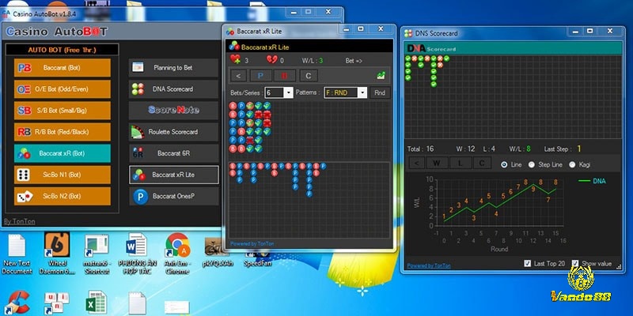Click the dice icon of SicBo N1
This screenshot has width=633, height=316.
coord(24,175)
